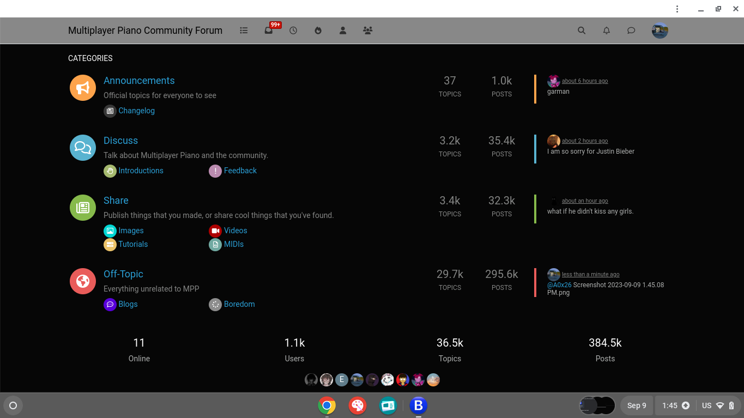Open the Multiplayer Piano Community Forum home link
Viewport: 744px width, 418px height.
pos(145,31)
